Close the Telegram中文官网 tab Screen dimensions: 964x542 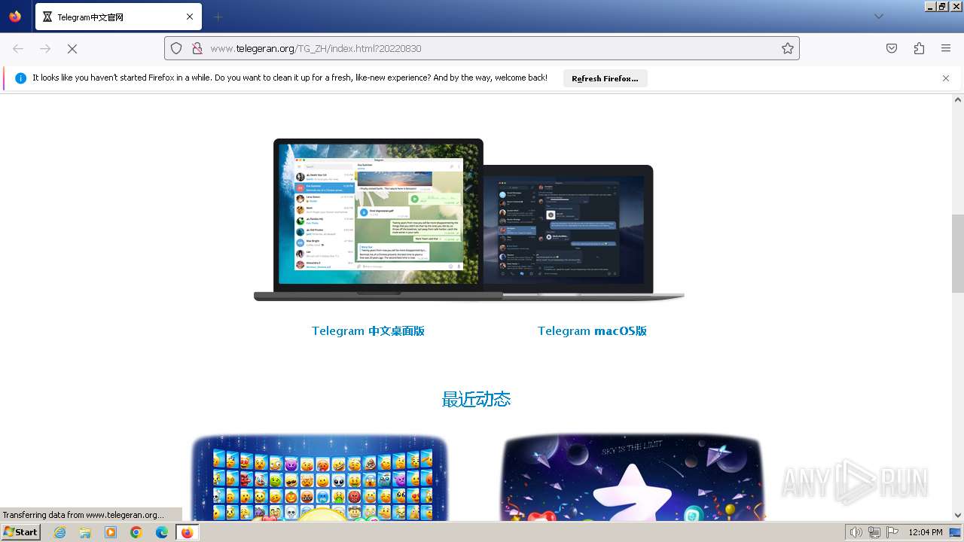coord(190,17)
